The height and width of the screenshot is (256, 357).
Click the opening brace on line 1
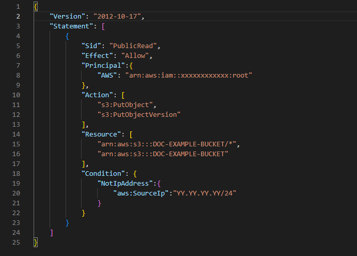coord(36,7)
